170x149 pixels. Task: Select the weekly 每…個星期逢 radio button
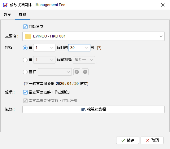25,60
